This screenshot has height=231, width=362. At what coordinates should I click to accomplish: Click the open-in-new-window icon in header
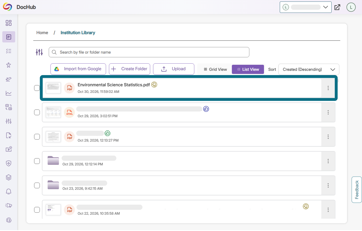click(337, 7)
